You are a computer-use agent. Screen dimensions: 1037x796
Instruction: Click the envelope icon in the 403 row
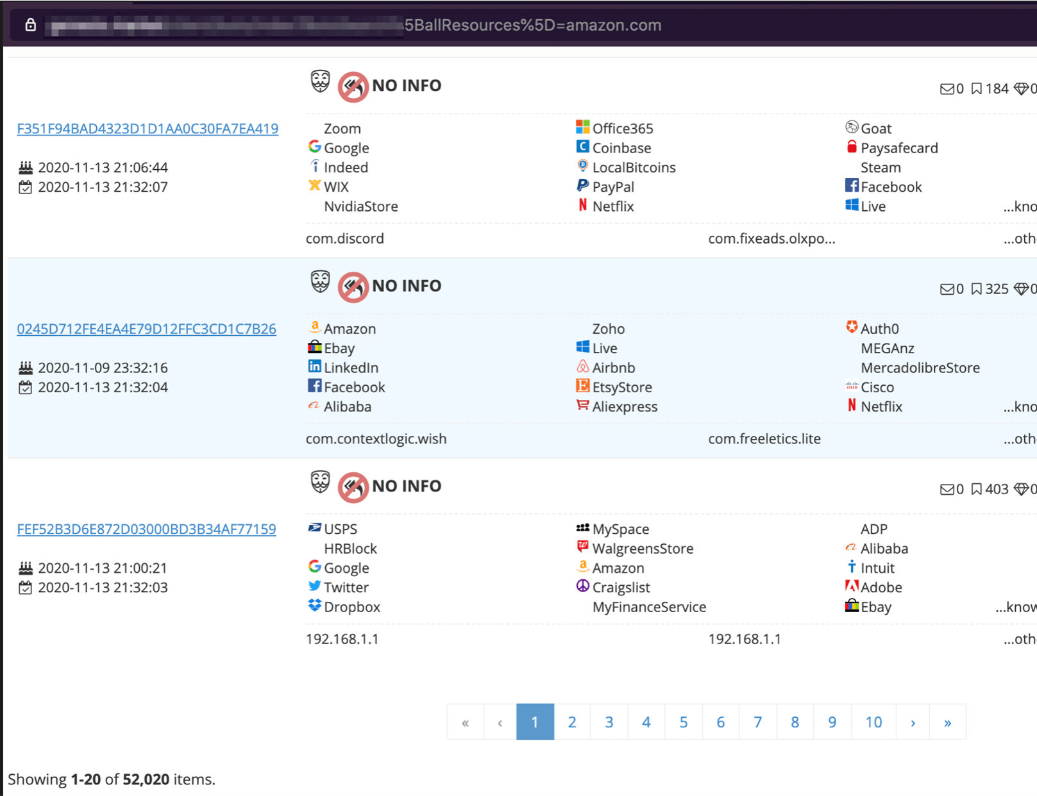click(x=947, y=490)
